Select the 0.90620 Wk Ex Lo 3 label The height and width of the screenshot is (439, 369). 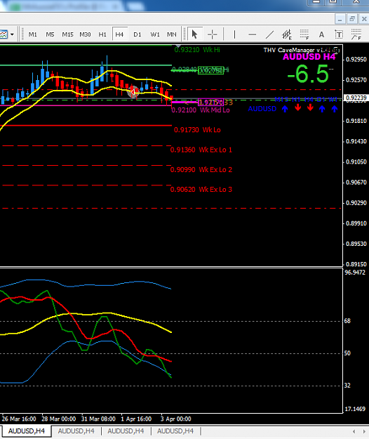tap(201, 190)
